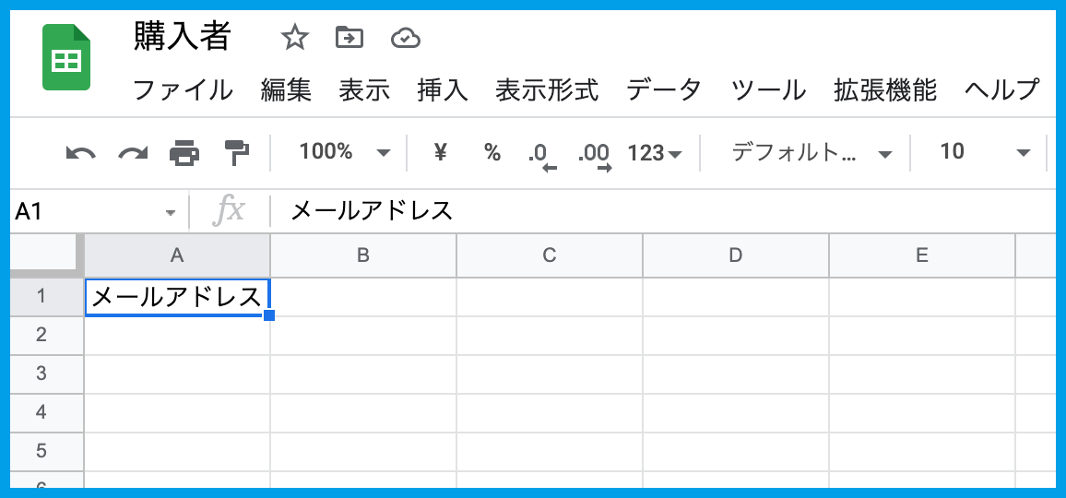Open the font size 10 dropdown
1066x498 pixels.
click(983, 153)
